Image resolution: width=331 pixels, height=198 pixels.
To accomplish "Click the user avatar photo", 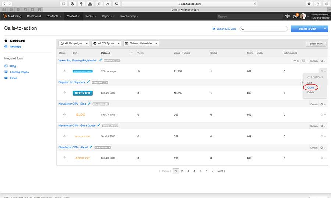I will point(303,16).
